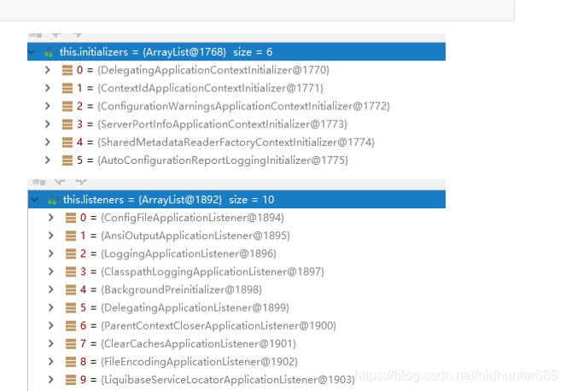This screenshot has width=566, height=391.
Task: Select the ClasspathLoggingApplicationListener@1897 value text
Action: point(213,271)
